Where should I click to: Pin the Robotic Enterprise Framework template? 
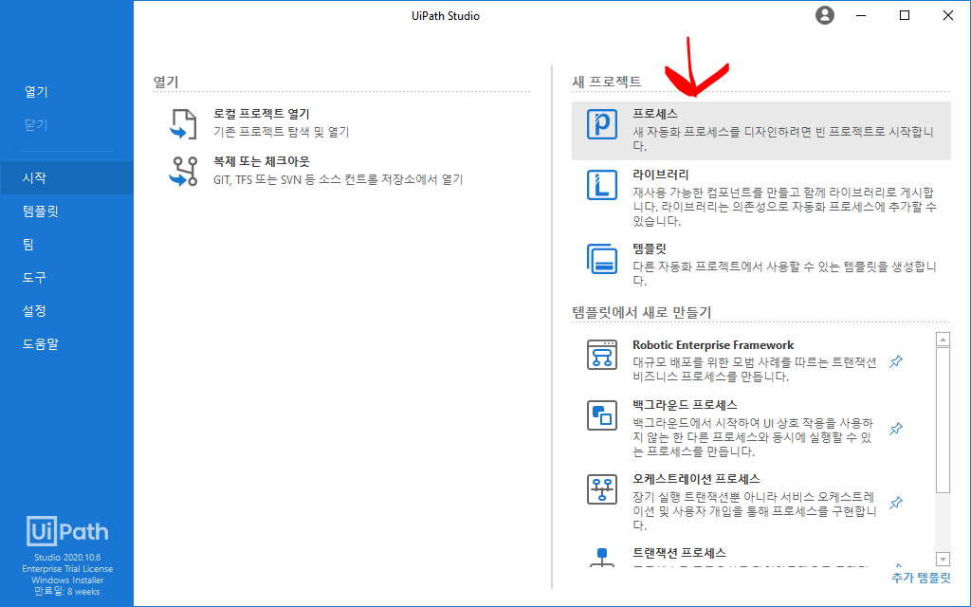coord(896,361)
